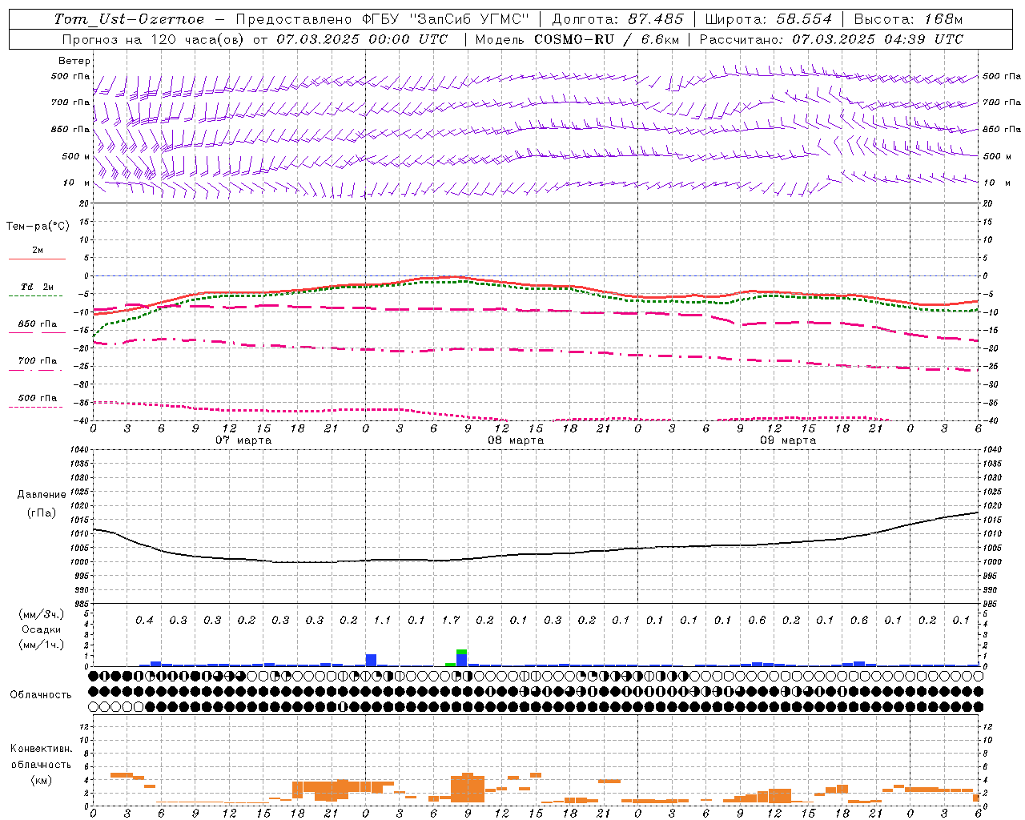Image resolution: width=1025 pixels, height=820 pixels.
Task: Click the (мм/3ч.) precipitation unit label
Action: point(42,614)
